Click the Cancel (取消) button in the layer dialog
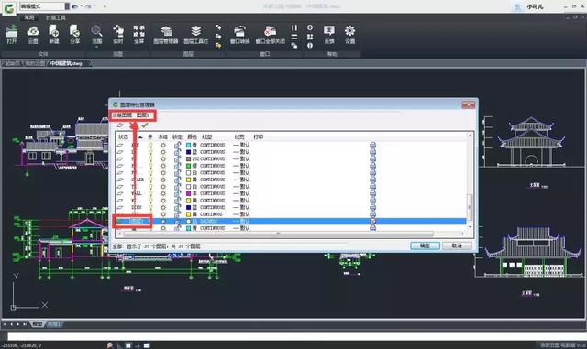Image resolution: width=587 pixels, height=349 pixels. point(457,245)
